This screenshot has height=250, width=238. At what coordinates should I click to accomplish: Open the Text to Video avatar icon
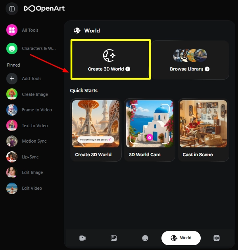point(12,126)
